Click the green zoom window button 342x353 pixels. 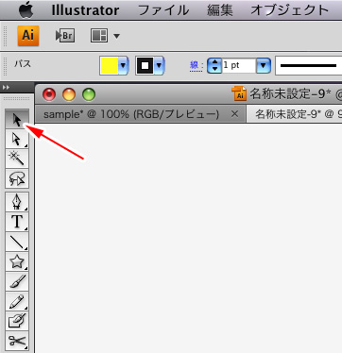point(89,94)
